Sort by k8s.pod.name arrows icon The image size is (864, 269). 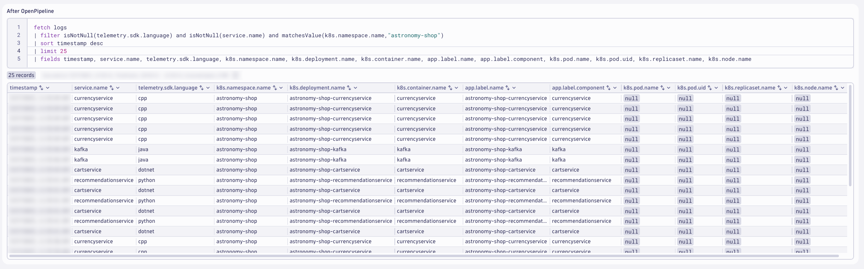pyautogui.click(x=662, y=88)
